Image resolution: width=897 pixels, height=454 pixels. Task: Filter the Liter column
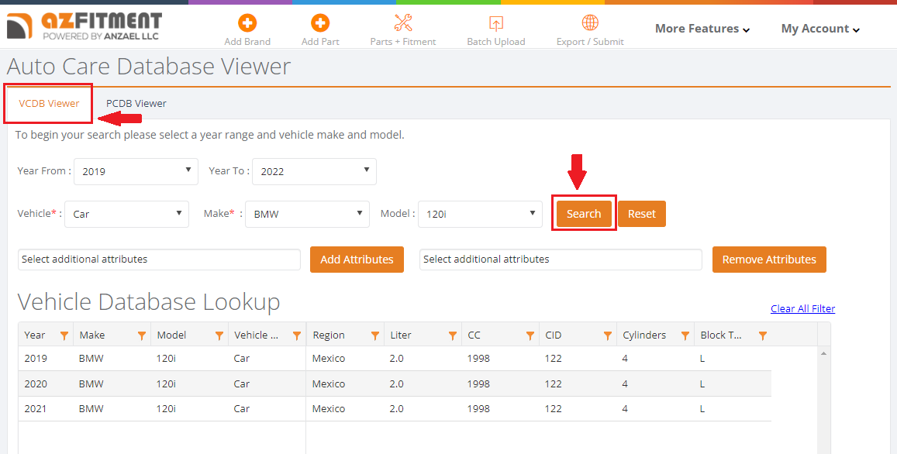[453, 335]
